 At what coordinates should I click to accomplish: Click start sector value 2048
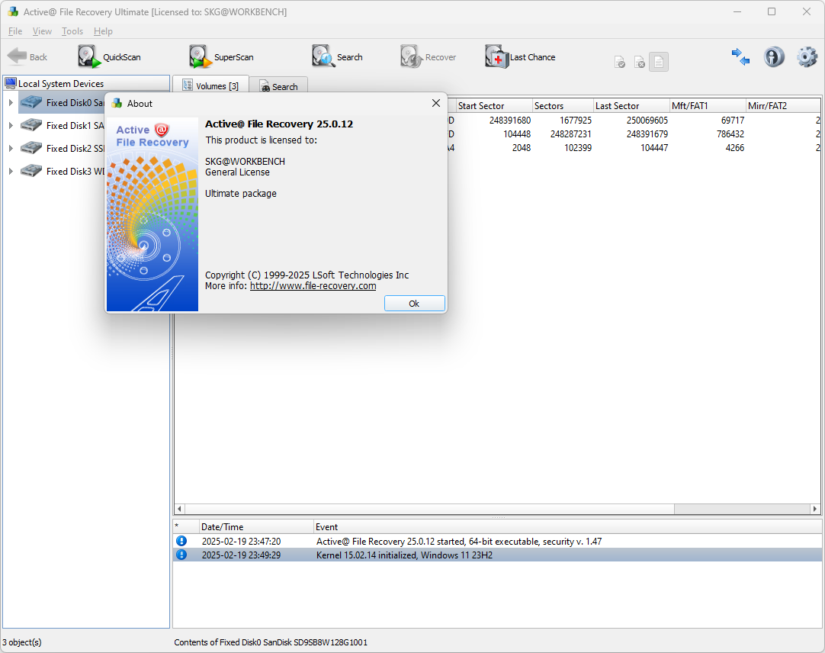point(522,148)
